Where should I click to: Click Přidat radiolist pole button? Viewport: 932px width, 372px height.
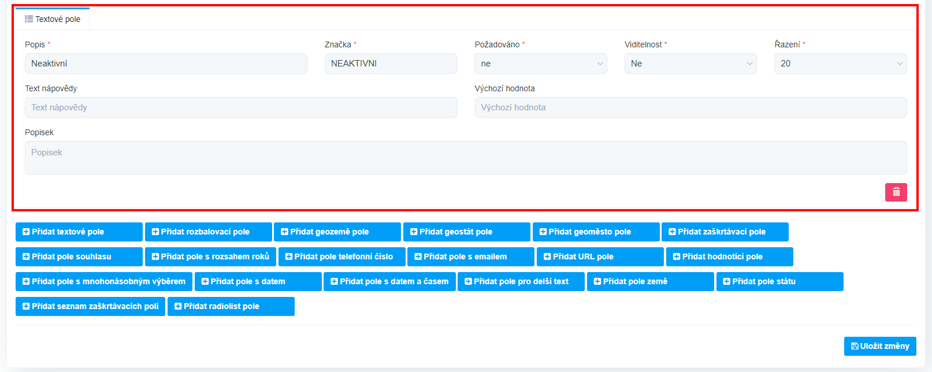(231, 306)
